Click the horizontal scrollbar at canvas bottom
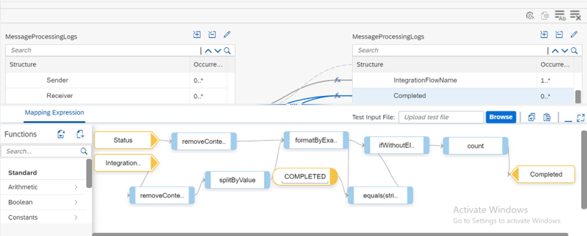The image size is (587, 236). [330, 234]
